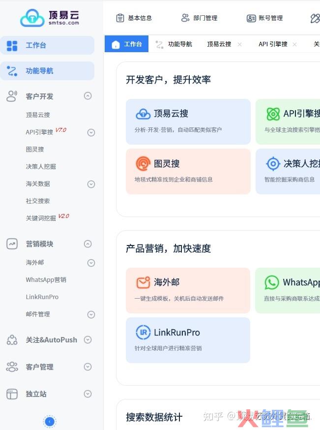Click the orange radar icon on 图灵搜
The image size is (320, 430).
pos(143,164)
